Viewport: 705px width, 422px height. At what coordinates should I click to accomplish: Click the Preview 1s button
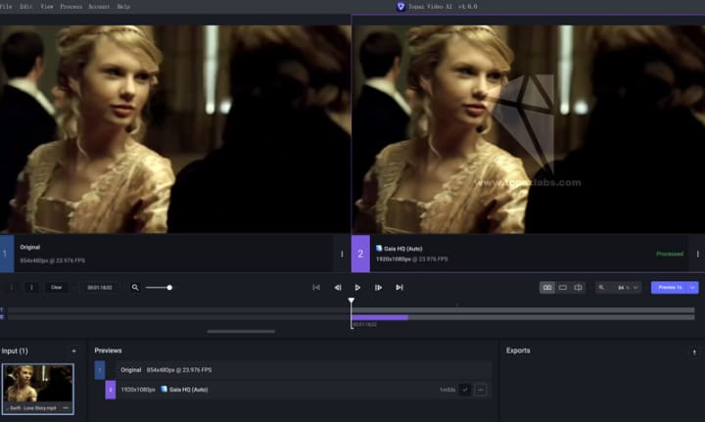(x=670, y=287)
